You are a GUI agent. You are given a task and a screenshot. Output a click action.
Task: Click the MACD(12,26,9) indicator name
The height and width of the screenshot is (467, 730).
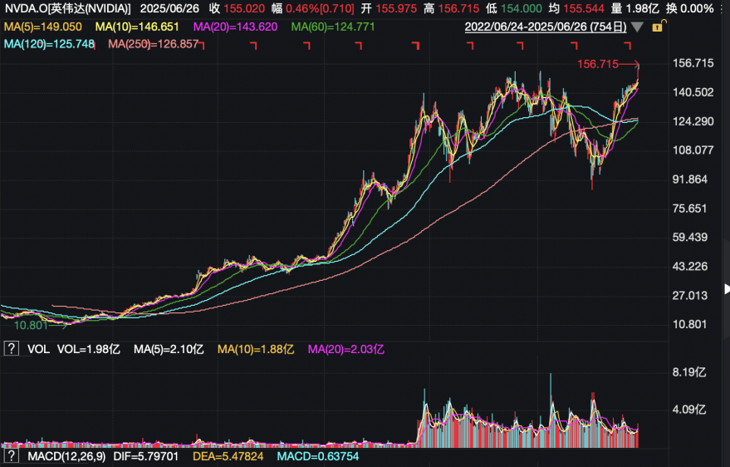coord(66,456)
